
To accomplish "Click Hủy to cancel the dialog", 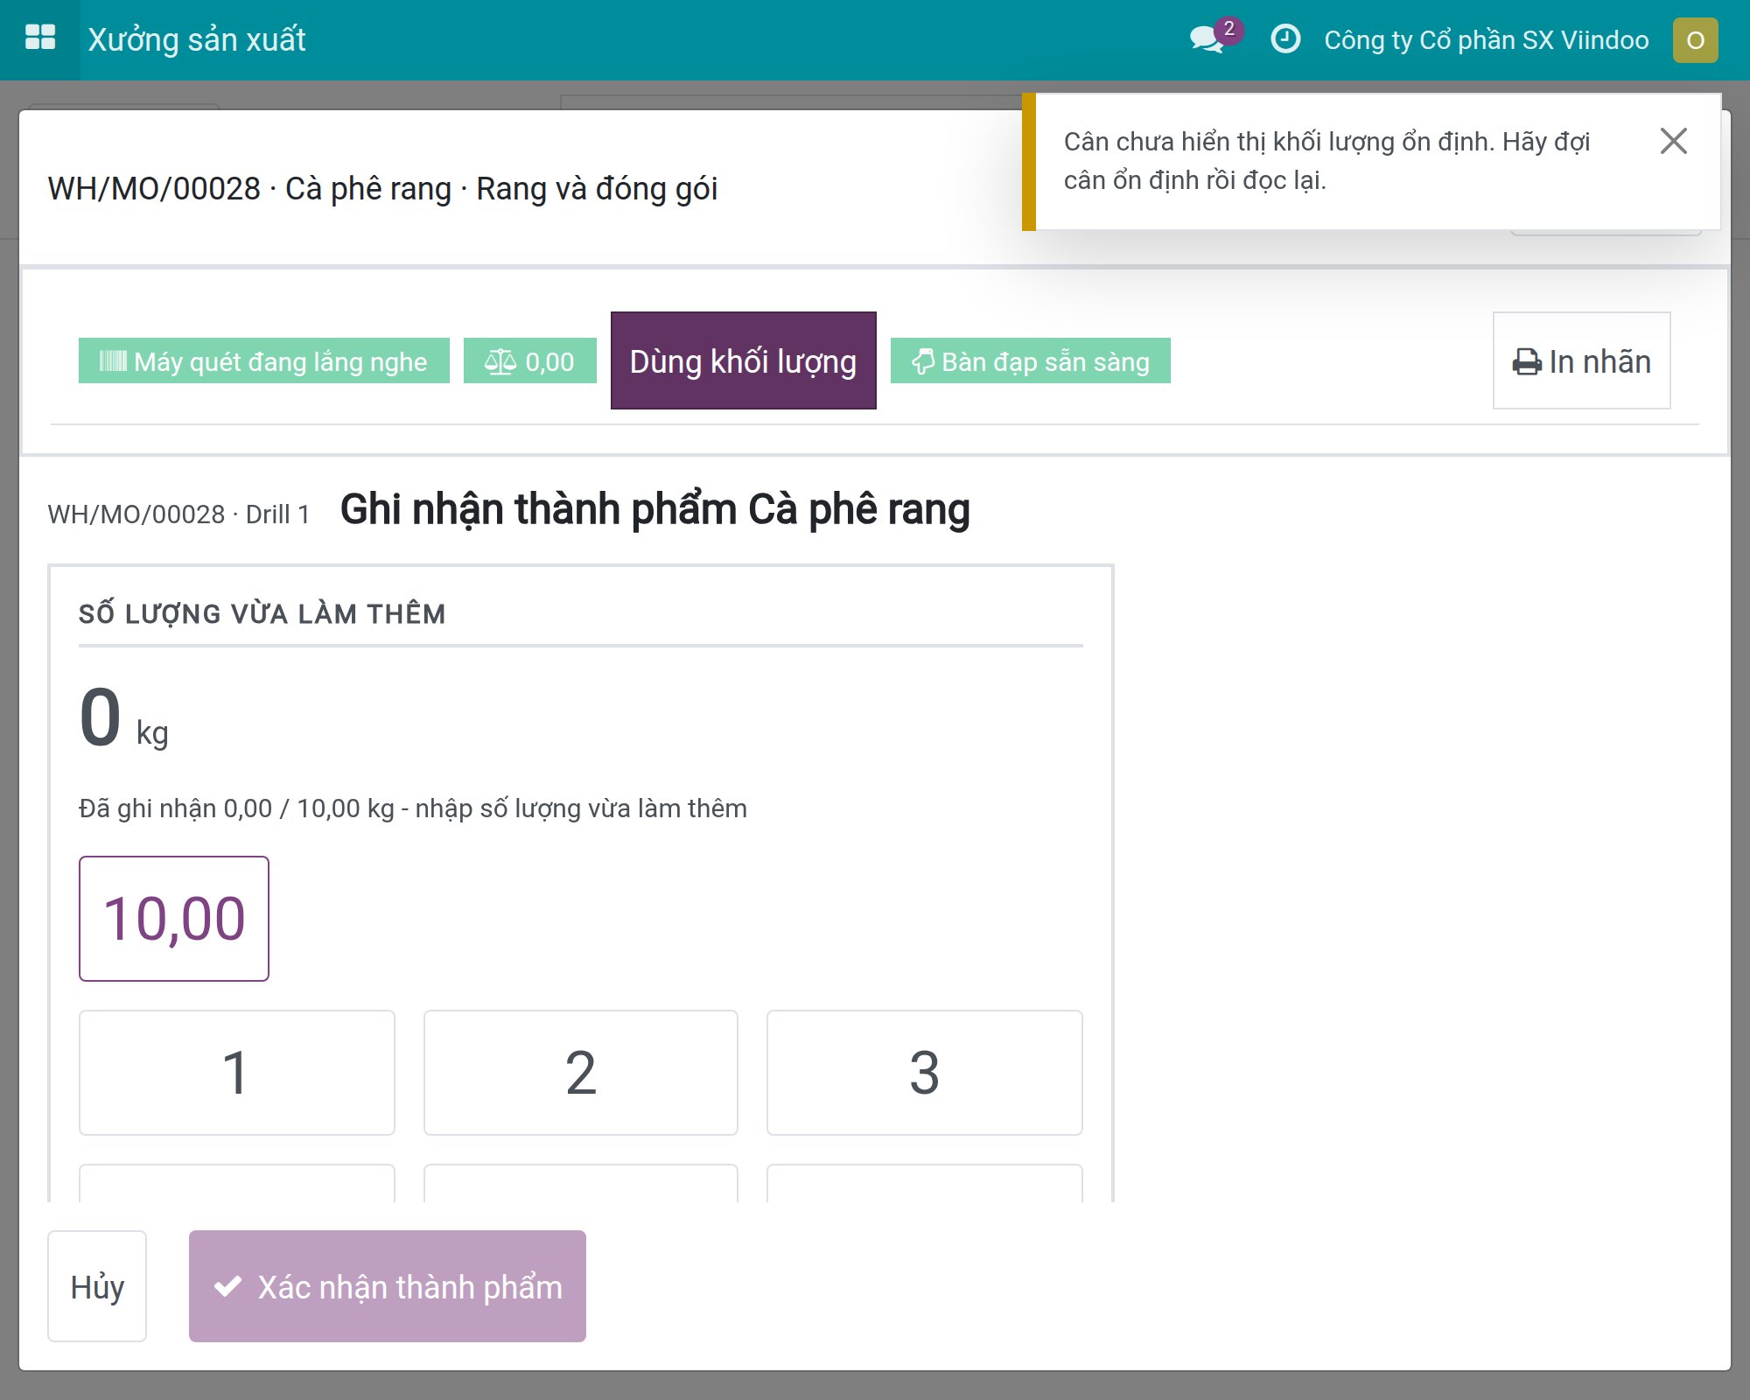I will tap(97, 1286).
